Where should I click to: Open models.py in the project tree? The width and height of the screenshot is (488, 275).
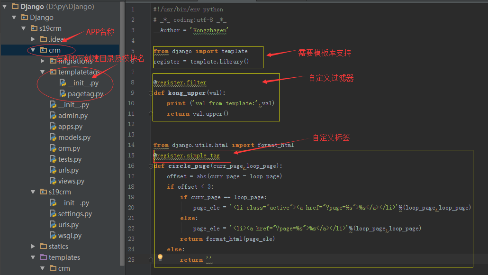(x=74, y=137)
